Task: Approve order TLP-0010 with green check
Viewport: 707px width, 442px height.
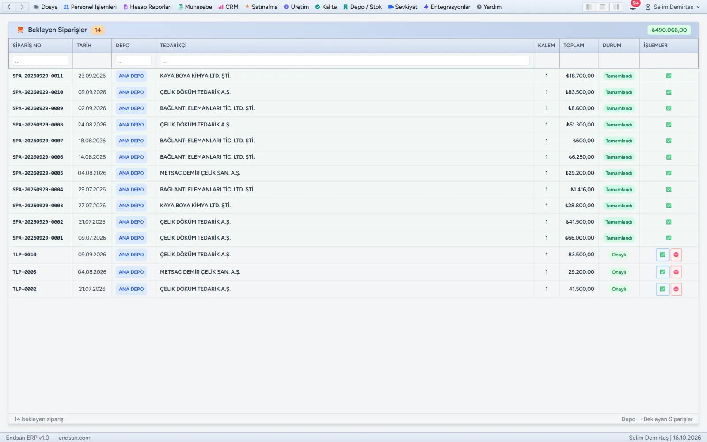Action: click(x=662, y=255)
